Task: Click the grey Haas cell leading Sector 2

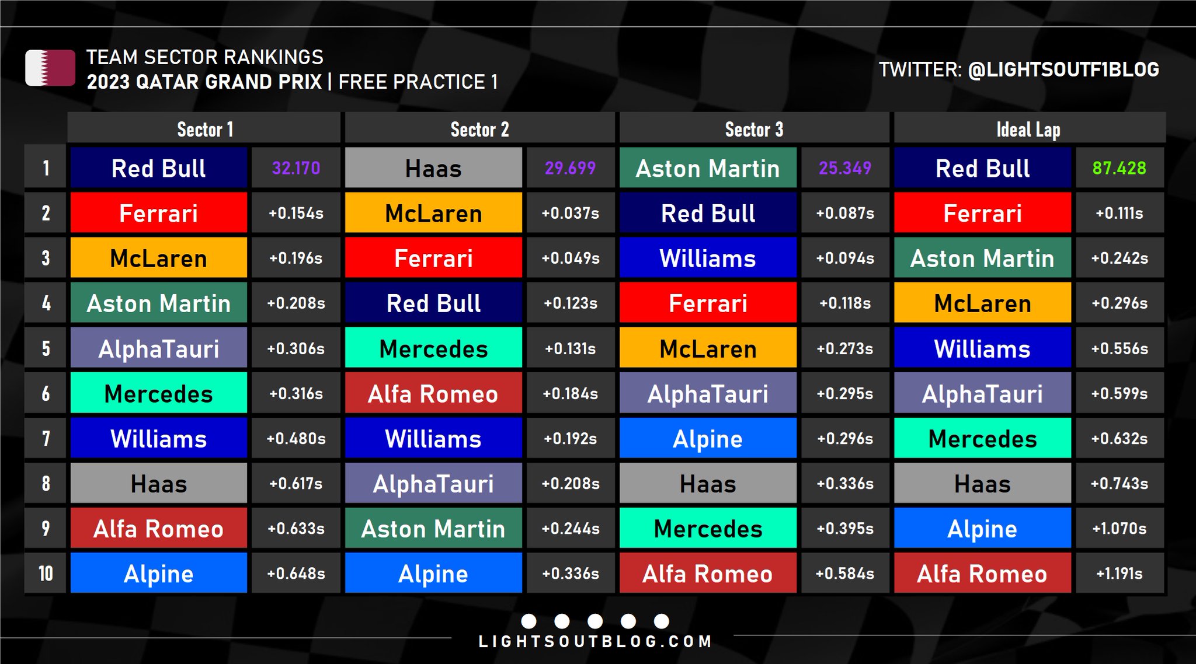Action: 433,168
